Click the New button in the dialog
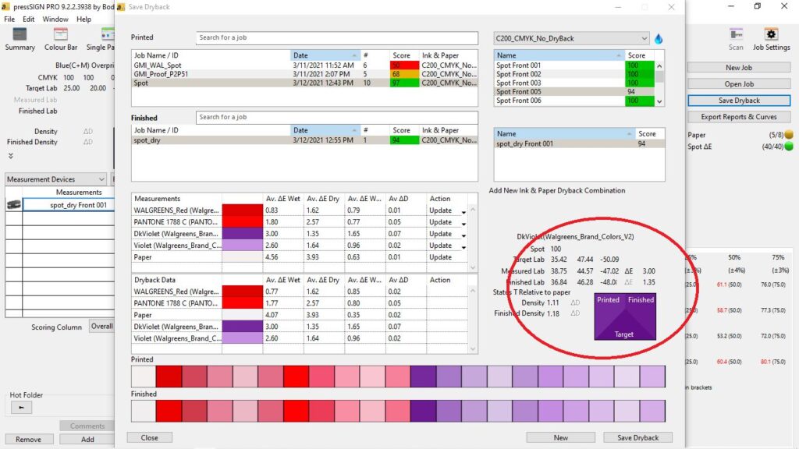Viewport: 799px width, 449px height. pyautogui.click(x=560, y=437)
